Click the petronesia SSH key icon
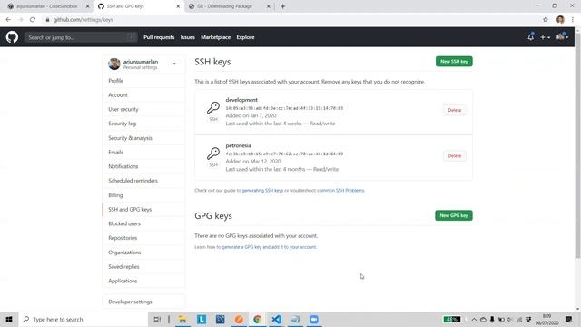This screenshot has height=327, width=581. 213,154
